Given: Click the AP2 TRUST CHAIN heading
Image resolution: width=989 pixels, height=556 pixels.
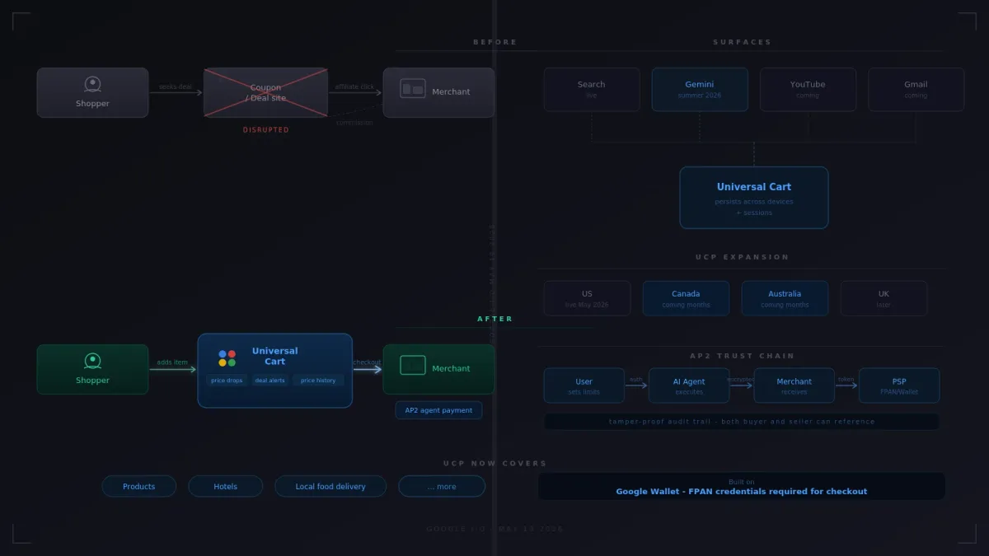Looking at the screenshot, I should (x=743, y=356).
